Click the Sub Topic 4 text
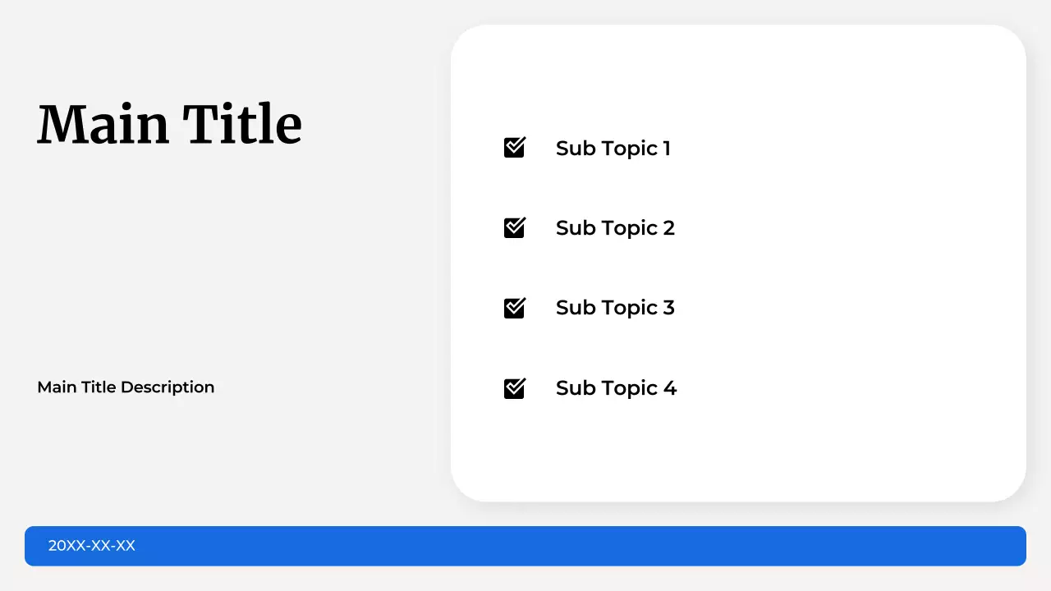 (616, 388)
